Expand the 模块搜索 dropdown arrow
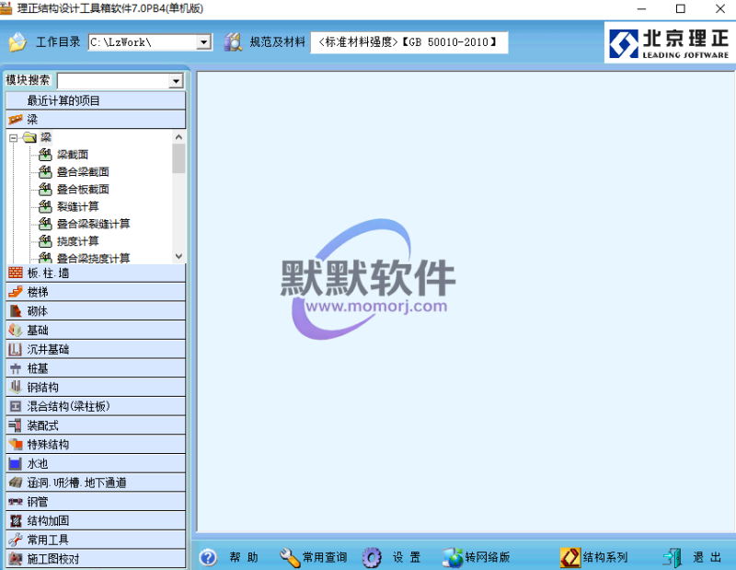The width and height of the screenshot is (736, 570). (176, 81)
